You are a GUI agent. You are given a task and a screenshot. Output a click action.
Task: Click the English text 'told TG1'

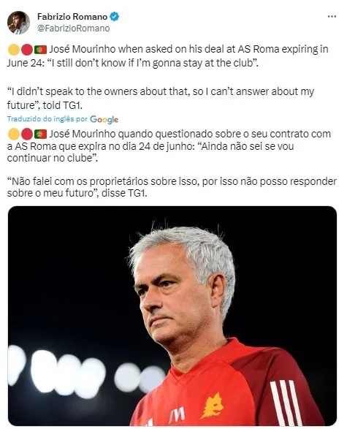(x=63, y=105)
